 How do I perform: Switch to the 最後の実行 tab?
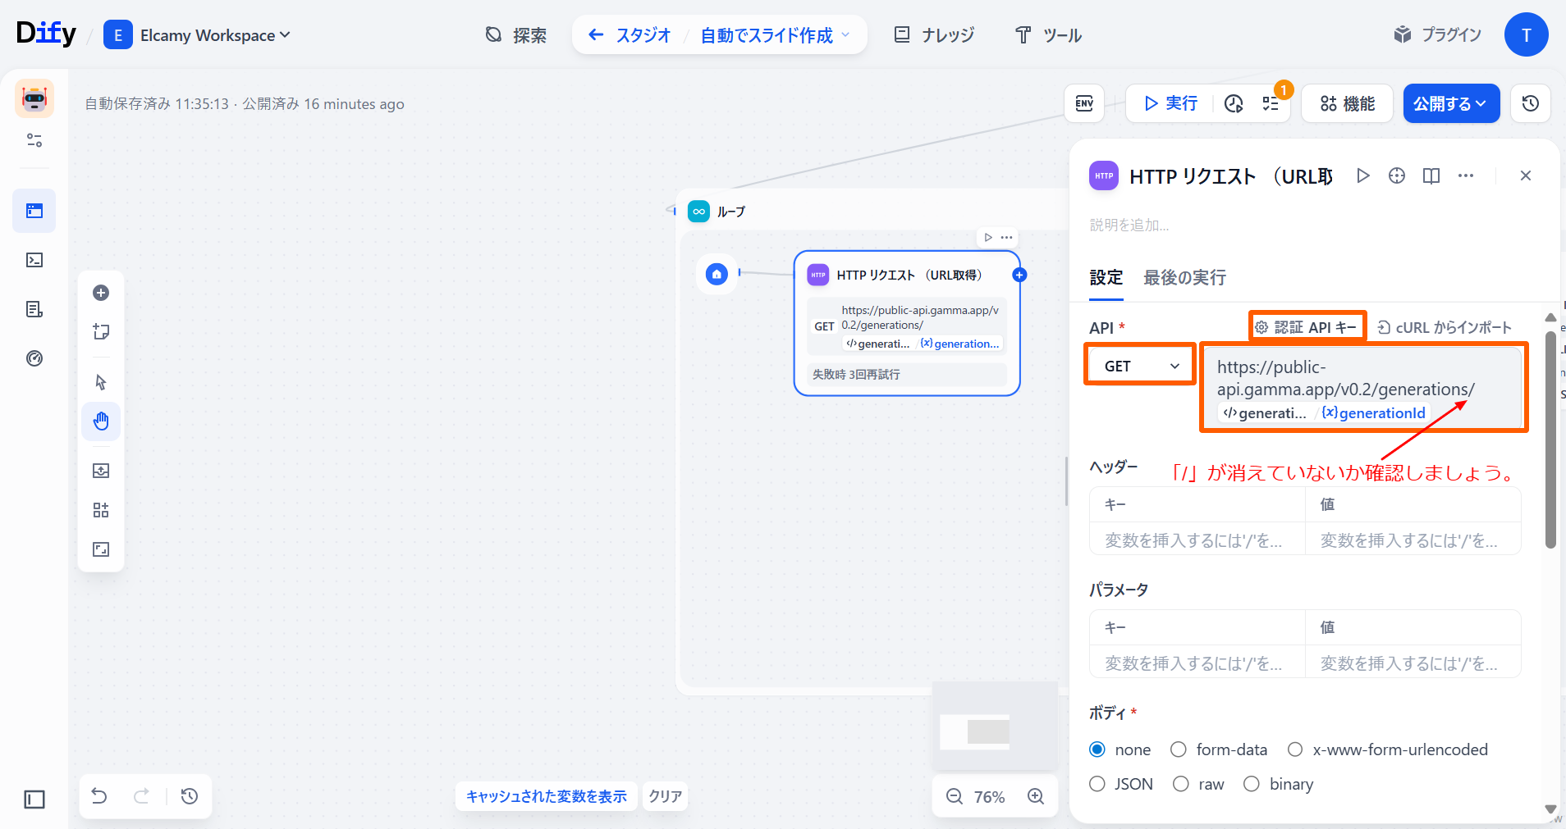tap(1184, 278)
